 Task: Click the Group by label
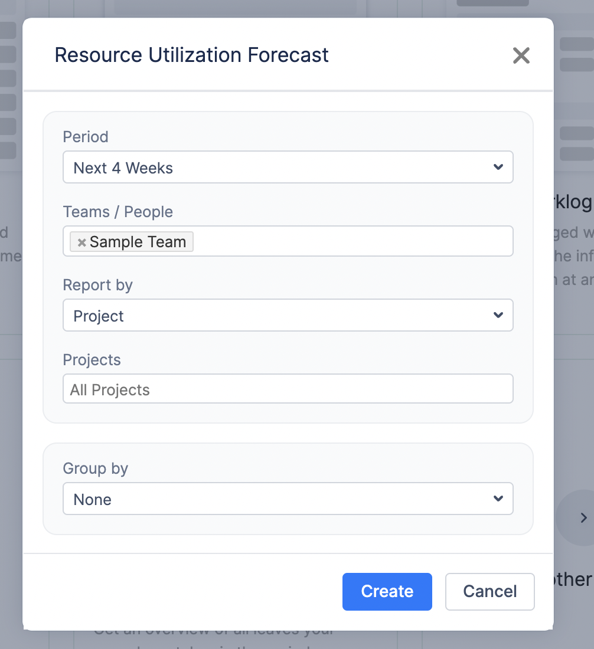pos(96,468)
